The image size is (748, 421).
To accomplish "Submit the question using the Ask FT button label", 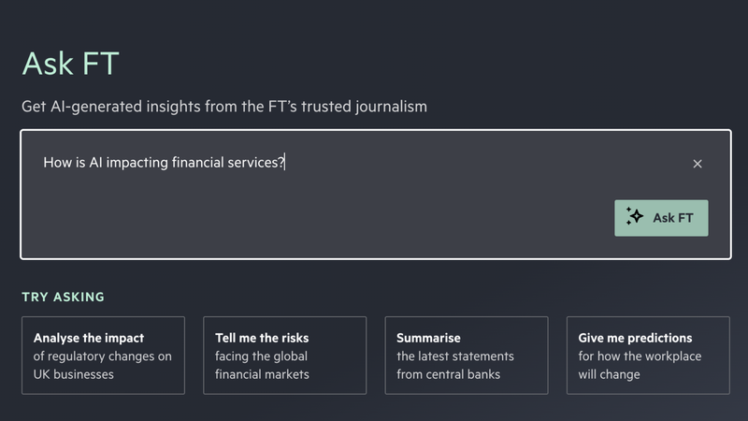I will (x=673, y=218).
